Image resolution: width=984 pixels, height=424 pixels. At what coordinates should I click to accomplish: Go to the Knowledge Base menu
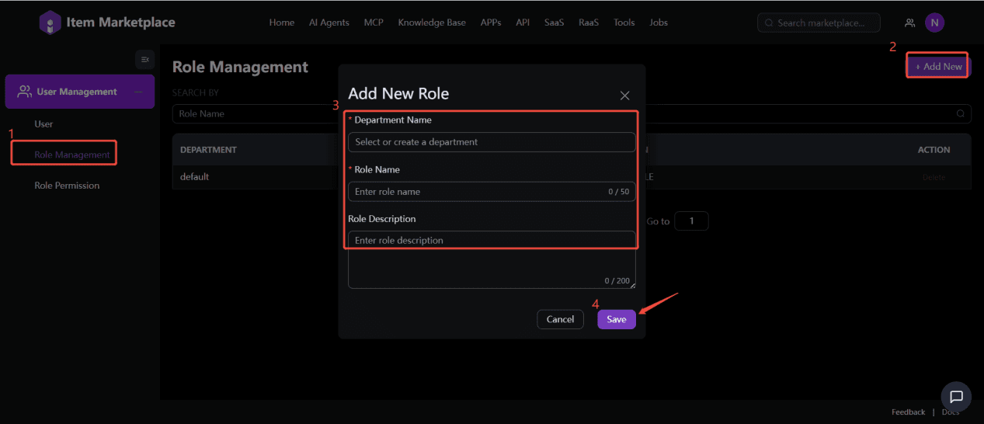432,23
